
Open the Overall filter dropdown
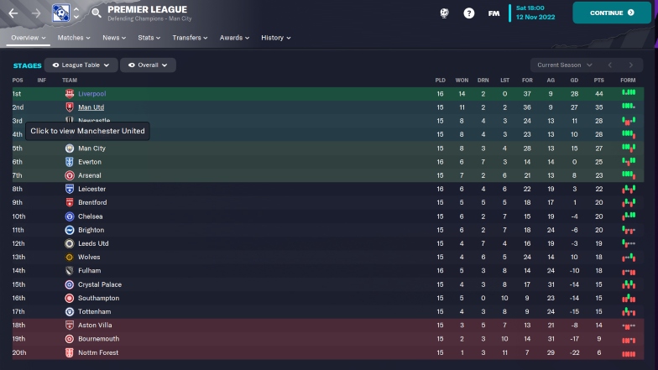coord(148,65)
